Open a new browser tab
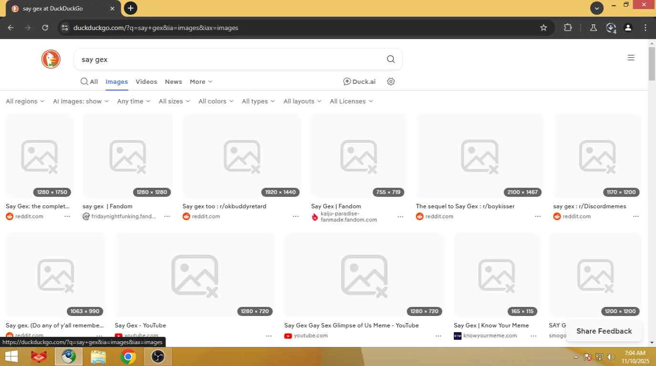This screenshot has height=366, width=656. (x=130, y=8)
